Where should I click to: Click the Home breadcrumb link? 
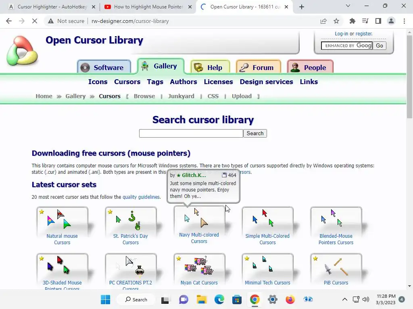point(44,96)
